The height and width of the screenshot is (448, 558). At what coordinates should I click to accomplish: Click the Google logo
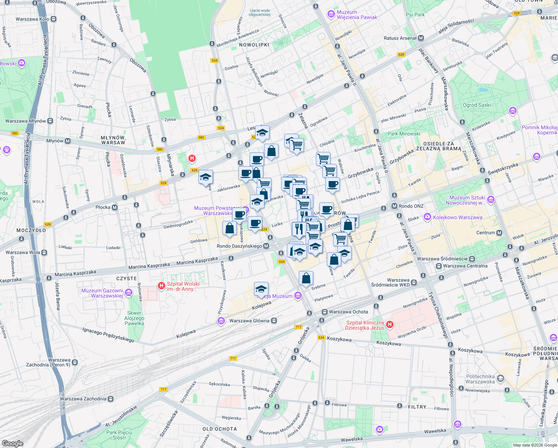(x=13, y=443)
